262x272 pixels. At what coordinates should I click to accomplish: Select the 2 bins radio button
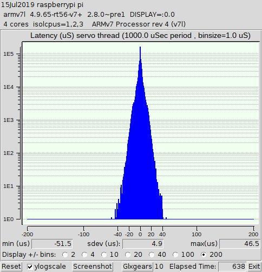(x=65, y=255)
